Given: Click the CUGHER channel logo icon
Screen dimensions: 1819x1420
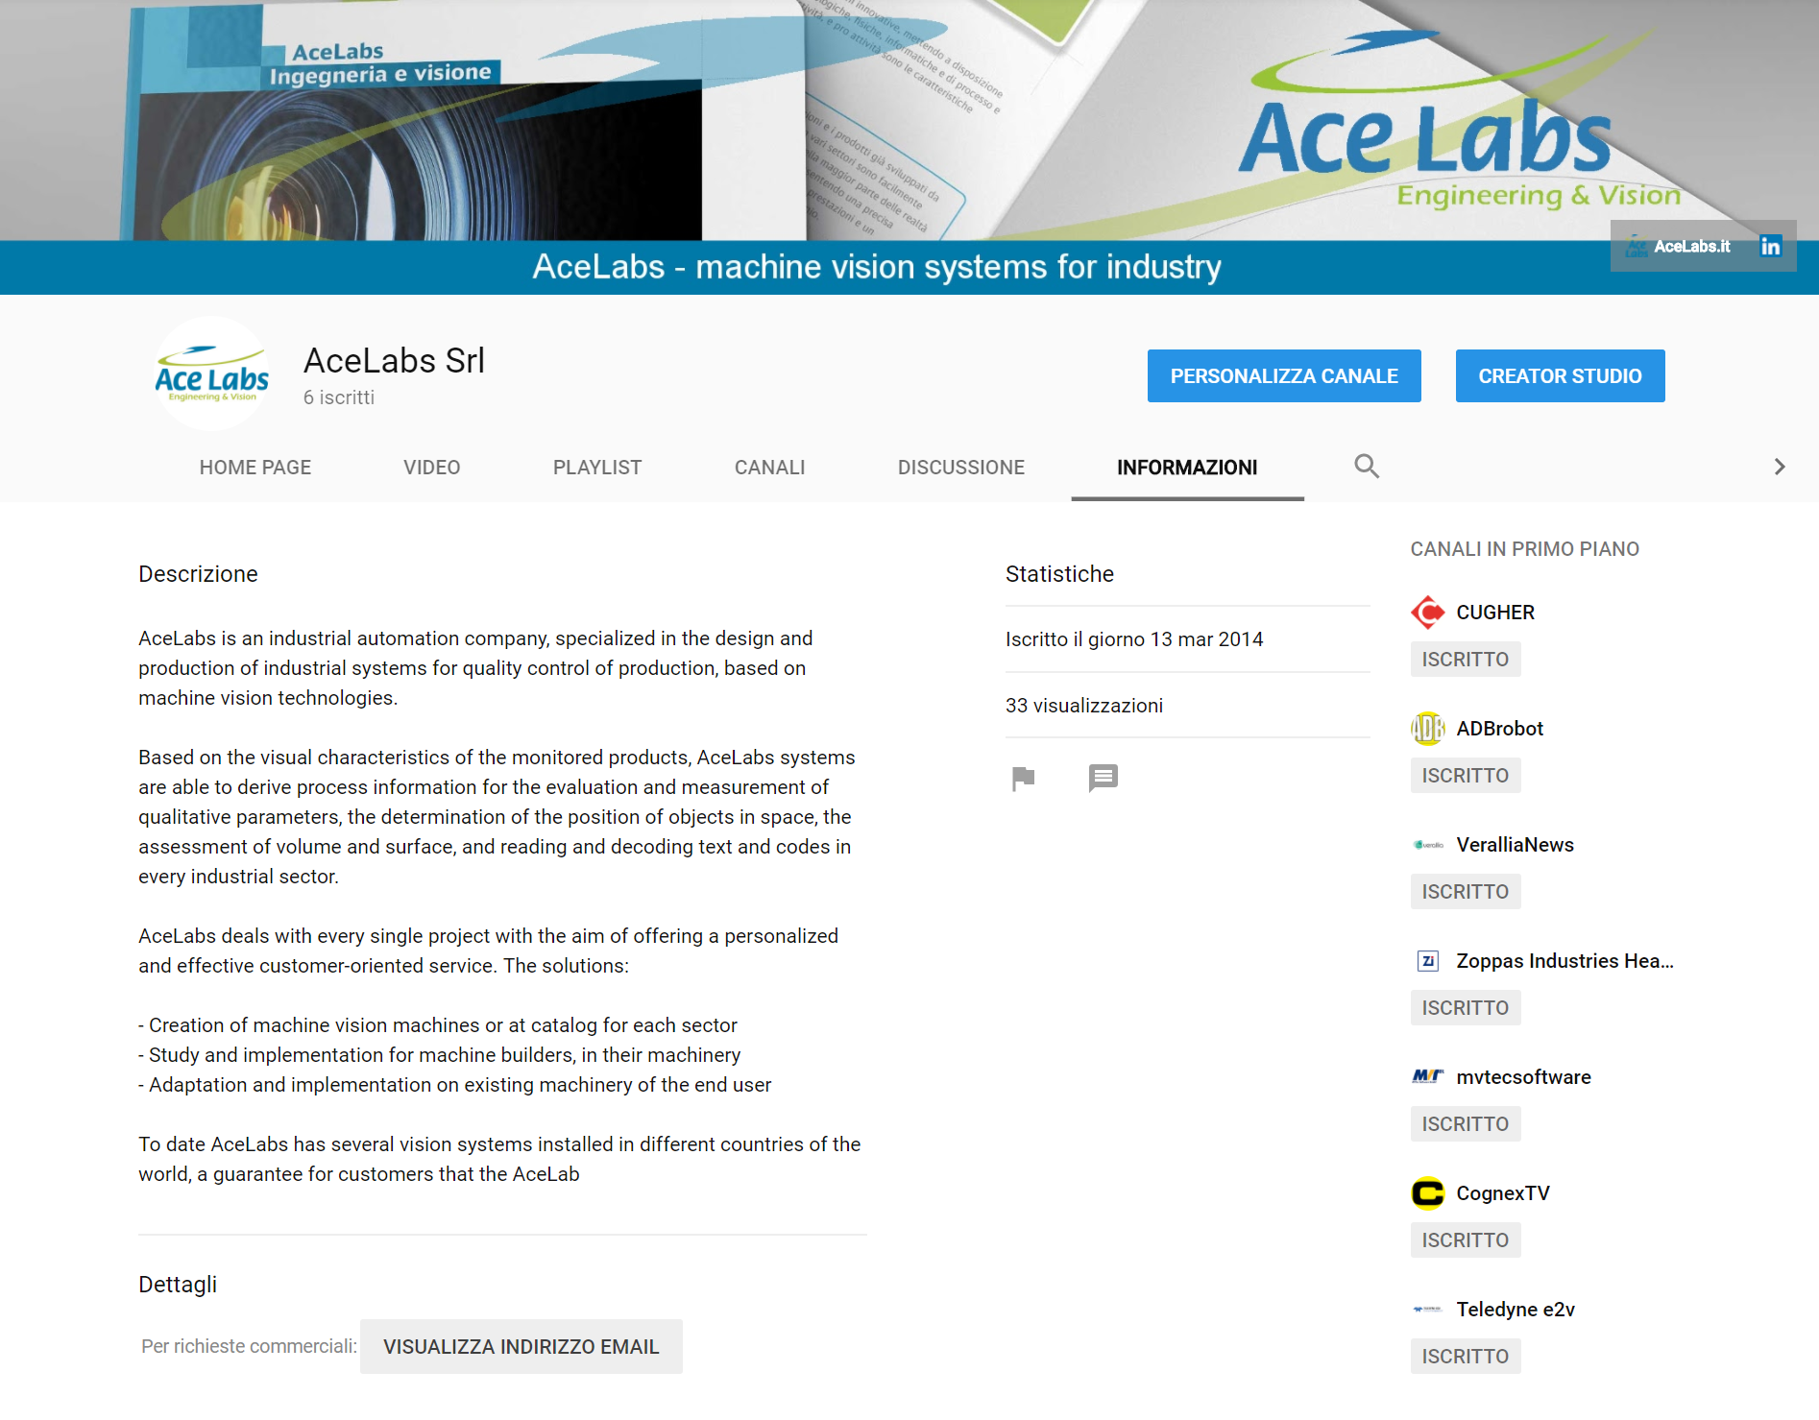Looking at the screenshot, I should pos(1428,613).
